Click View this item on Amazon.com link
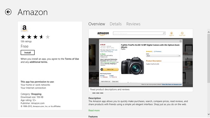Image resolution: width=210 pixels, height=118 pixels. [172, 84]
